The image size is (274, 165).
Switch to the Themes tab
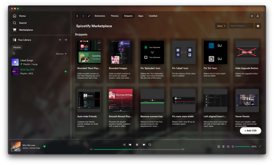[115, 16]
